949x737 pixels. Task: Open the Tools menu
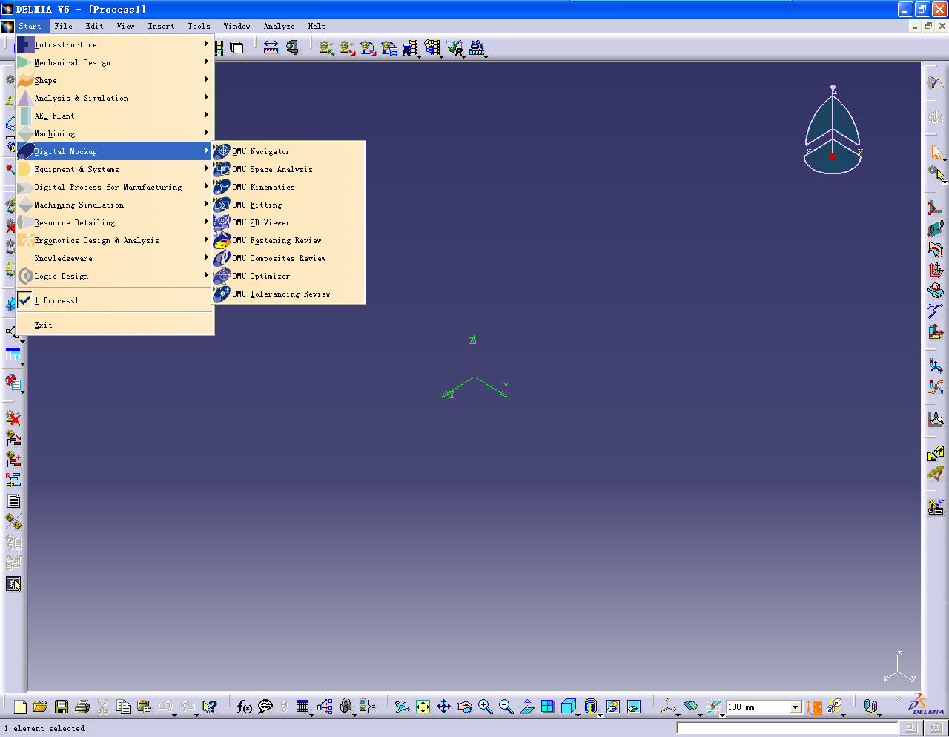[x=199, y=26]
